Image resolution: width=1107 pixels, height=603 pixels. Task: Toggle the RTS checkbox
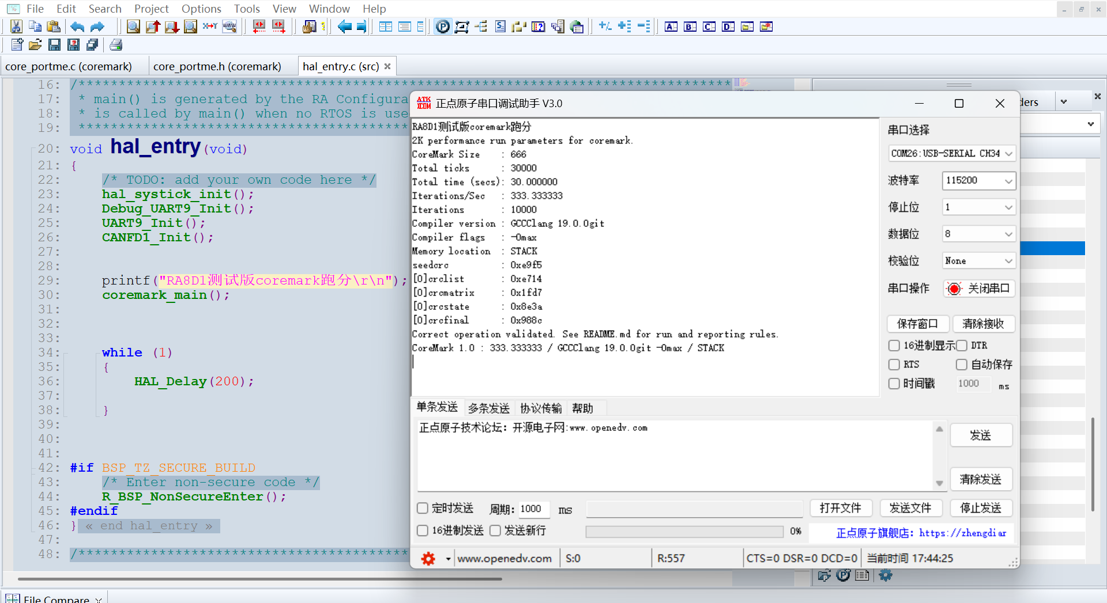pos(894,365)
